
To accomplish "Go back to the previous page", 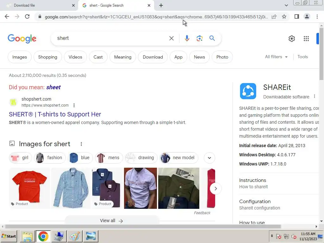I will point(7,16).
